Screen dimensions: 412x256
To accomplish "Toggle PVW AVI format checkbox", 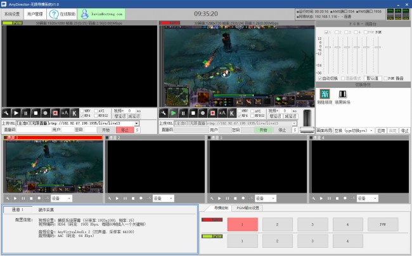I will tap(96, 111).
